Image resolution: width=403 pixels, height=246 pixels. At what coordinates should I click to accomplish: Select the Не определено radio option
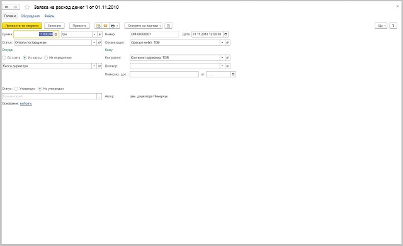tap(58, 58)
